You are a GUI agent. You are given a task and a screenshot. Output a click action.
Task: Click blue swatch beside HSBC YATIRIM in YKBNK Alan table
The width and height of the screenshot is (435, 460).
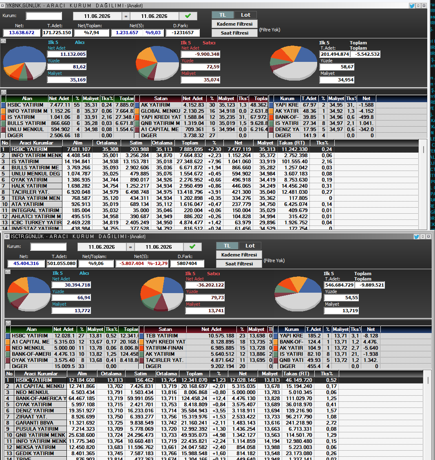(x=3, y=105)
